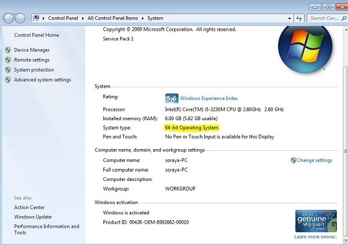
Task: Click the Advanced system settings shield icon
Action: tap(8, 80)
